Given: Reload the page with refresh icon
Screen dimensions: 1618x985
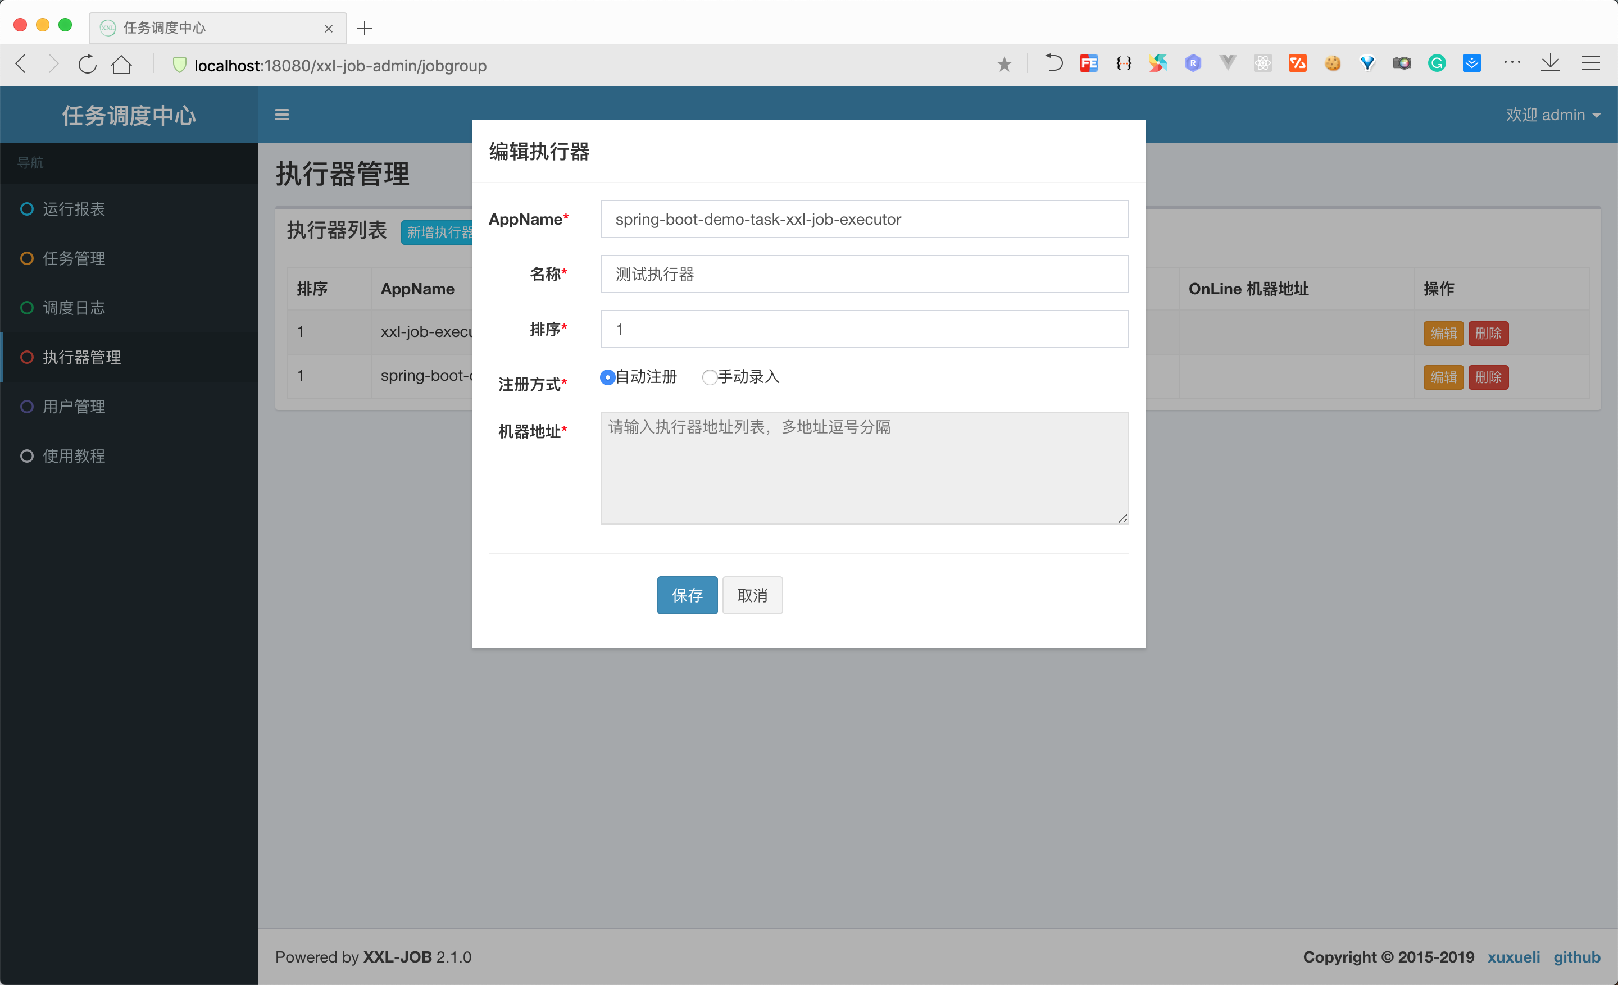Looking at the screenshot, I should (x=87, y=65).
